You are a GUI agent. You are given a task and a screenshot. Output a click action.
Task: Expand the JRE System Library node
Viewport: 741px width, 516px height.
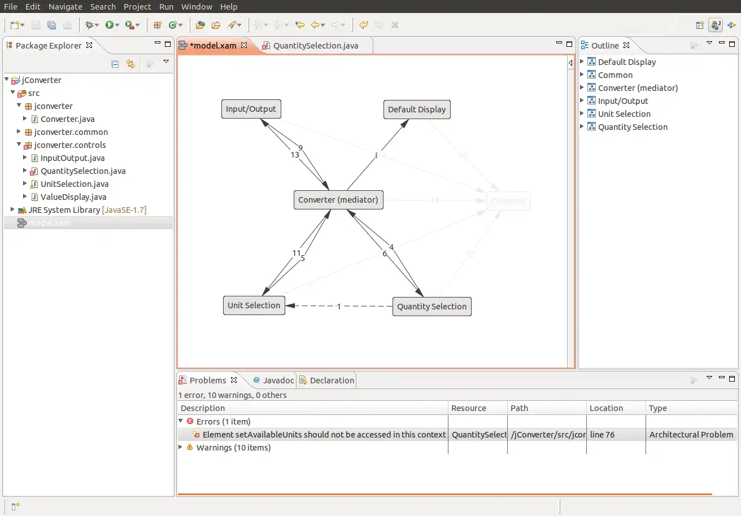(x=12, y=209)
